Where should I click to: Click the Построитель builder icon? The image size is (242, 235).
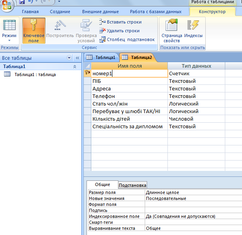tap(60, 25)
